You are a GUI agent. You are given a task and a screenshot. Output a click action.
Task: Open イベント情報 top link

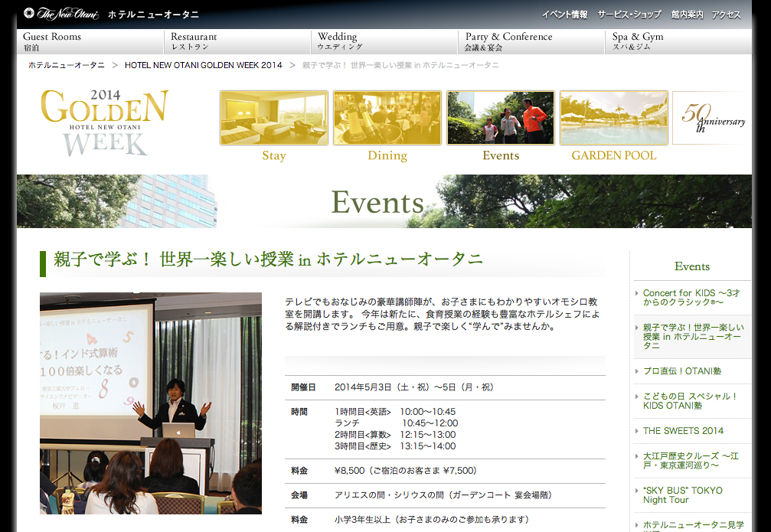[x=564, y=15]
